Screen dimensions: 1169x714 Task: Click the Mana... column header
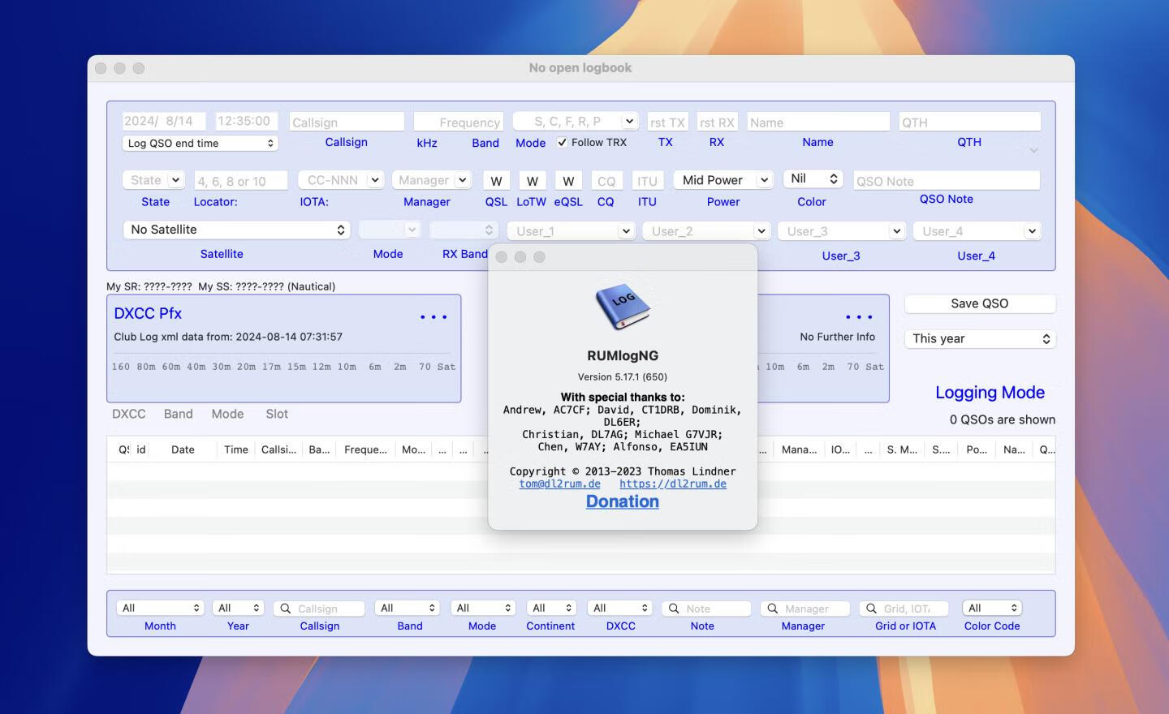pos(799,449)
